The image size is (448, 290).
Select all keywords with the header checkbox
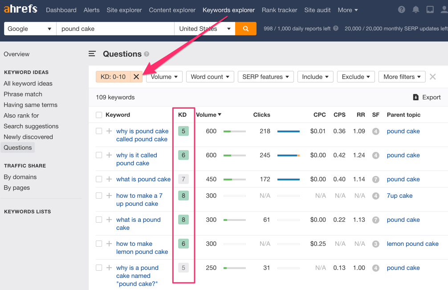(x=98, y=114)
